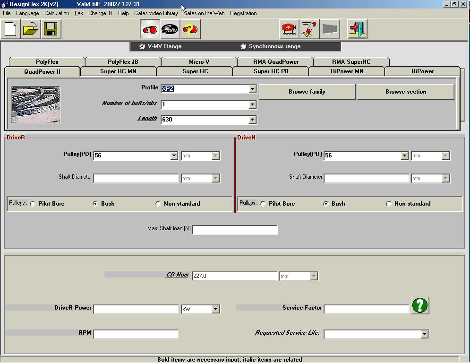The image size is (470, 363).
Task: Expand Requested Service Life dropdown
Action: (424, 334)
